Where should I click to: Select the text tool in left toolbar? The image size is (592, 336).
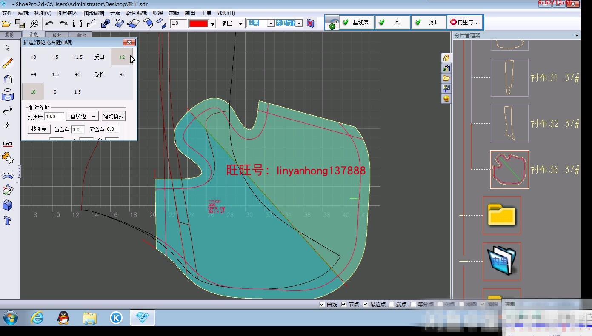[x=7, y=221]
